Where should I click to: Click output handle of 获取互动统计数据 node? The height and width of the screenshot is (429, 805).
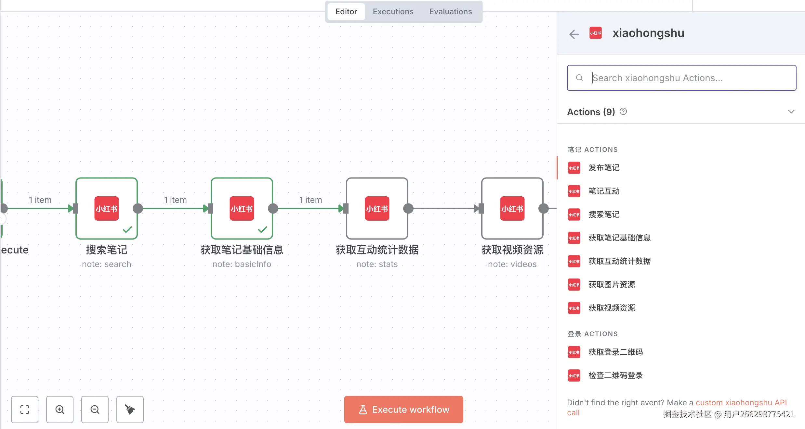pyautogui.click(x=408, y=208)
